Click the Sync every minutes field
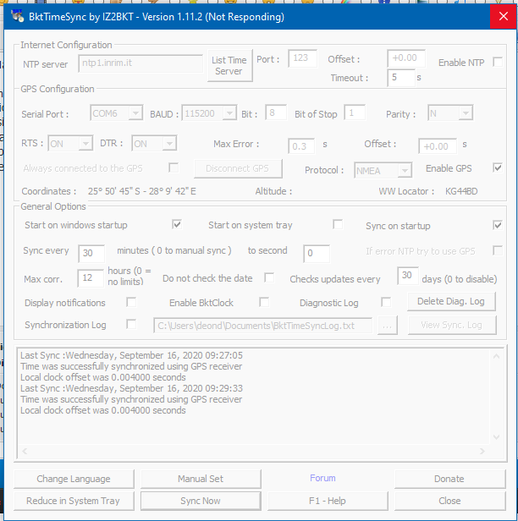 91,253
